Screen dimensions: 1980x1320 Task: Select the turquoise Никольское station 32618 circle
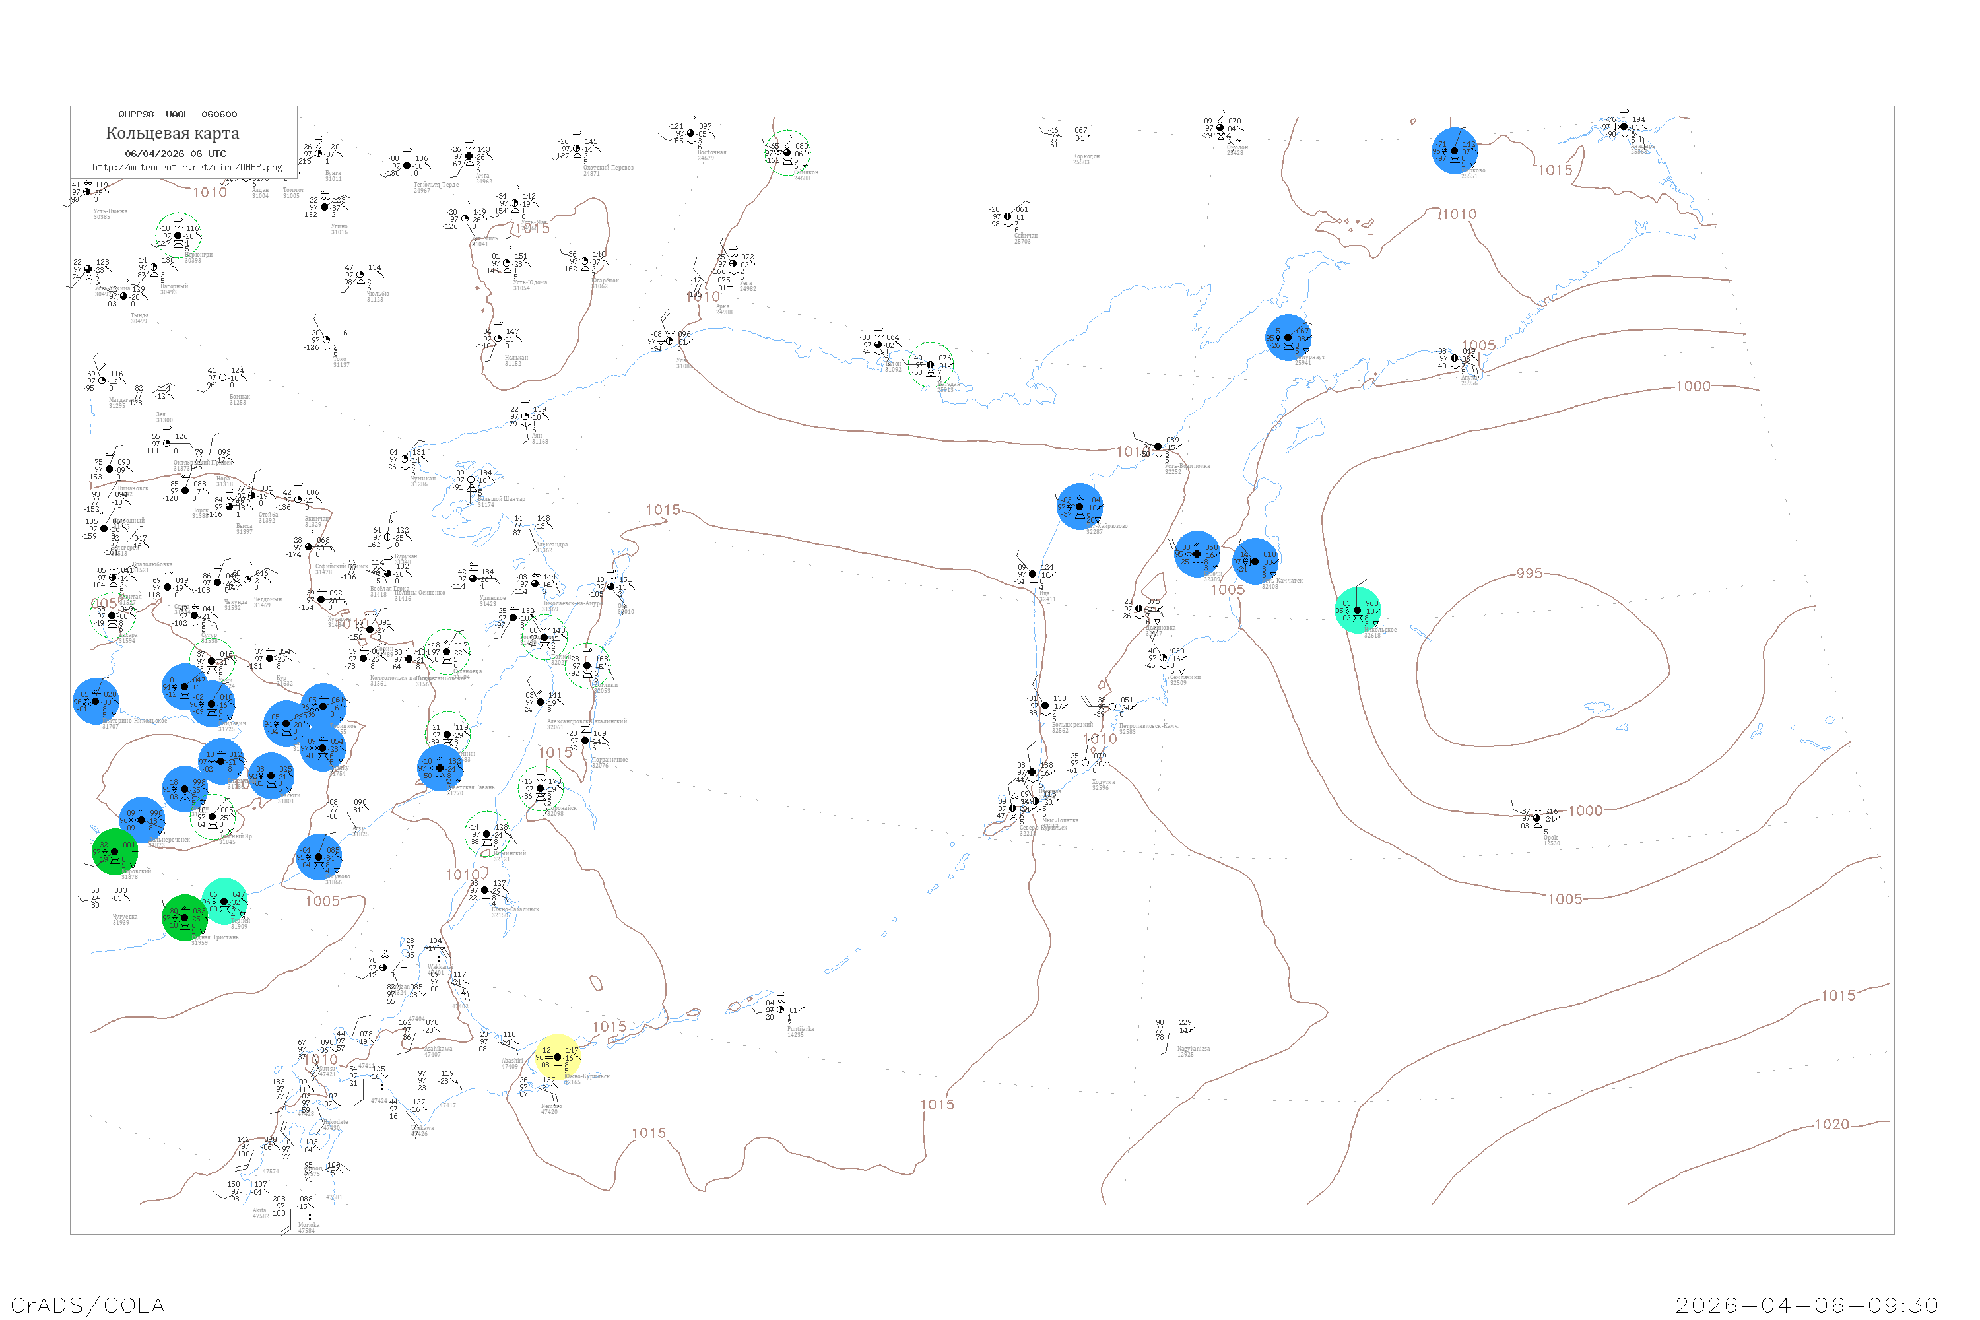pyautogui.click(x=1357, y=610)
